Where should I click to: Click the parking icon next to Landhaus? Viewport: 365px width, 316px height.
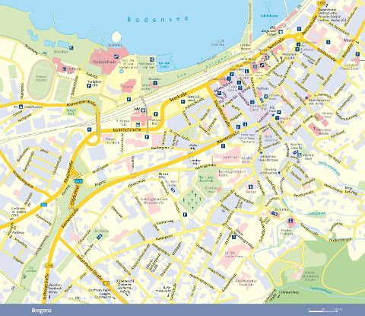tap(223, 145)
